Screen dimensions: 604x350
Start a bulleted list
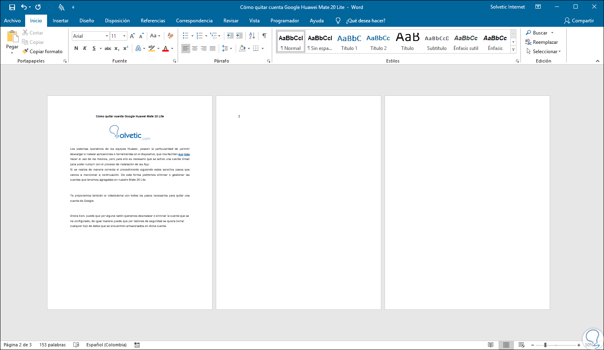tap(185, 36)
